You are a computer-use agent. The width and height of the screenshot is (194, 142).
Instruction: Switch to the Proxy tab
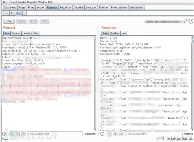pos(31,8)
